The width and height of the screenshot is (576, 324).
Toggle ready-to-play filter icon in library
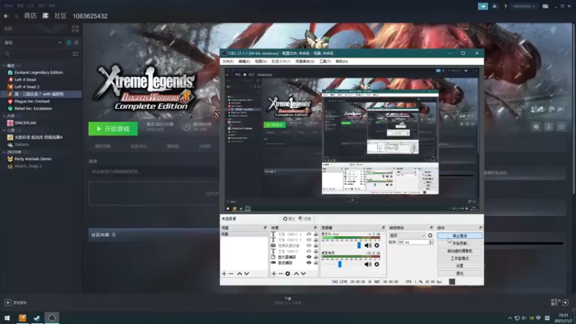[x=76, y=42]
